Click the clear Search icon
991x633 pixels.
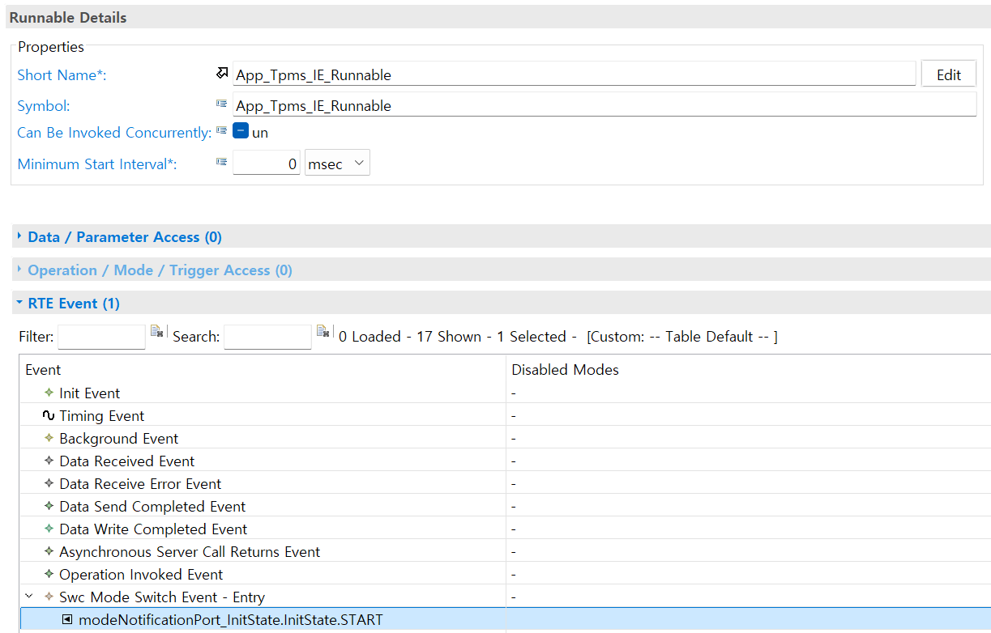323,331
